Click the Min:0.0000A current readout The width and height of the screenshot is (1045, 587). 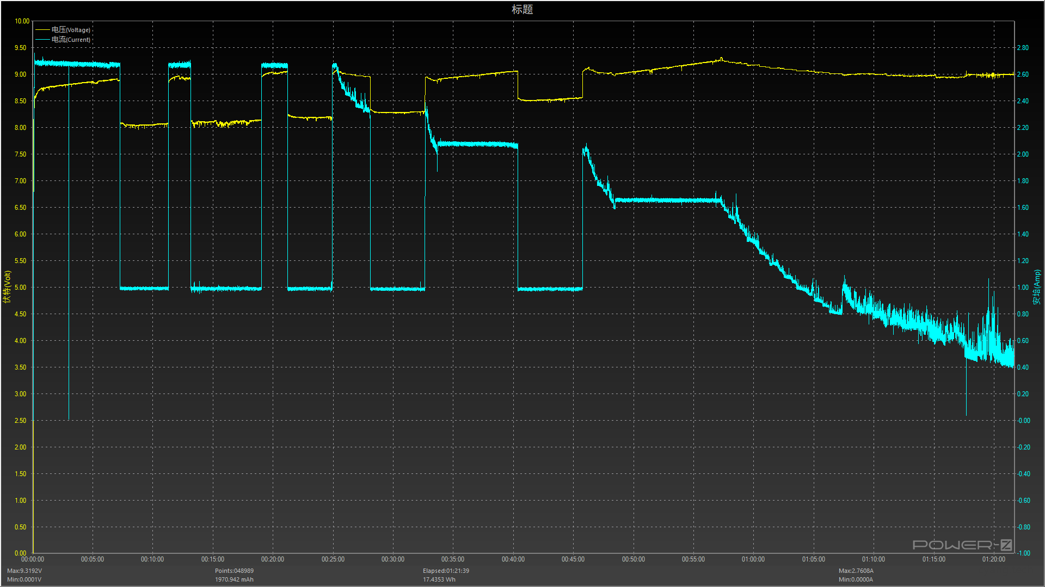click(x=856, y=579)
